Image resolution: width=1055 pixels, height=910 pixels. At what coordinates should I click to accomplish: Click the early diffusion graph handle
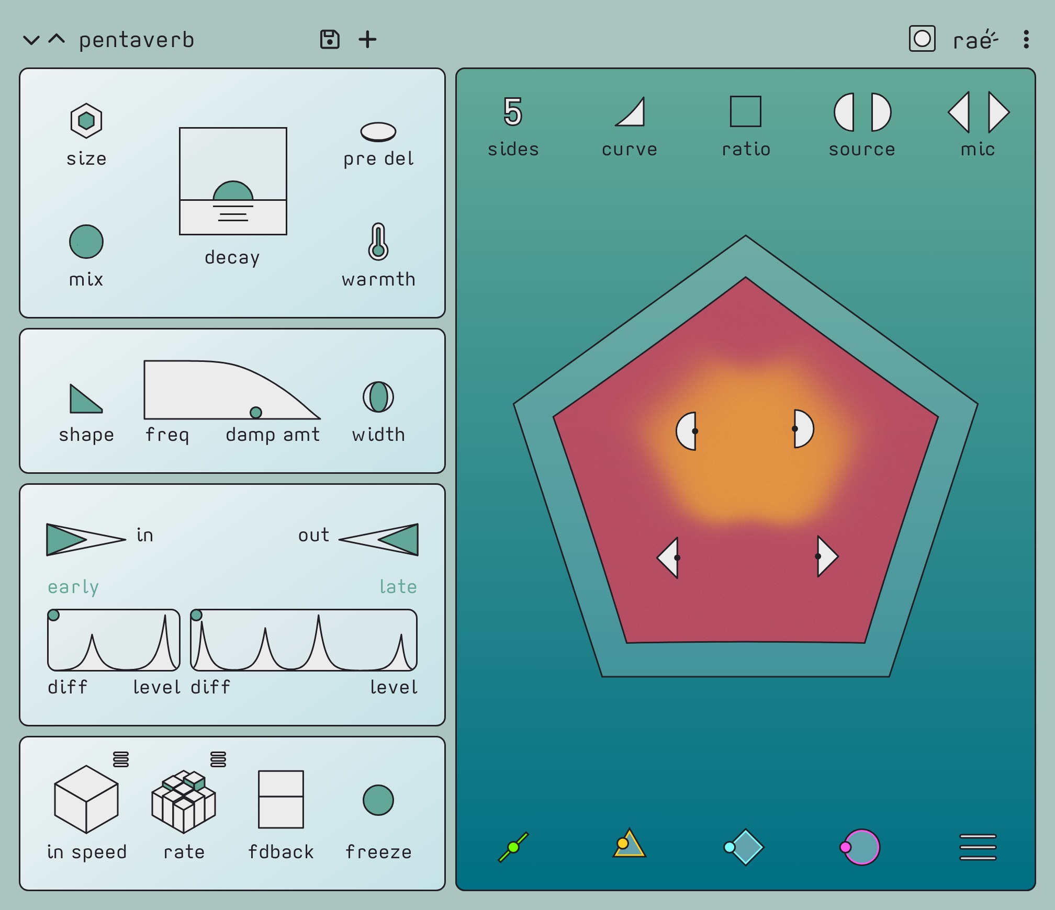pyautogui.click(x=53, y=615)
